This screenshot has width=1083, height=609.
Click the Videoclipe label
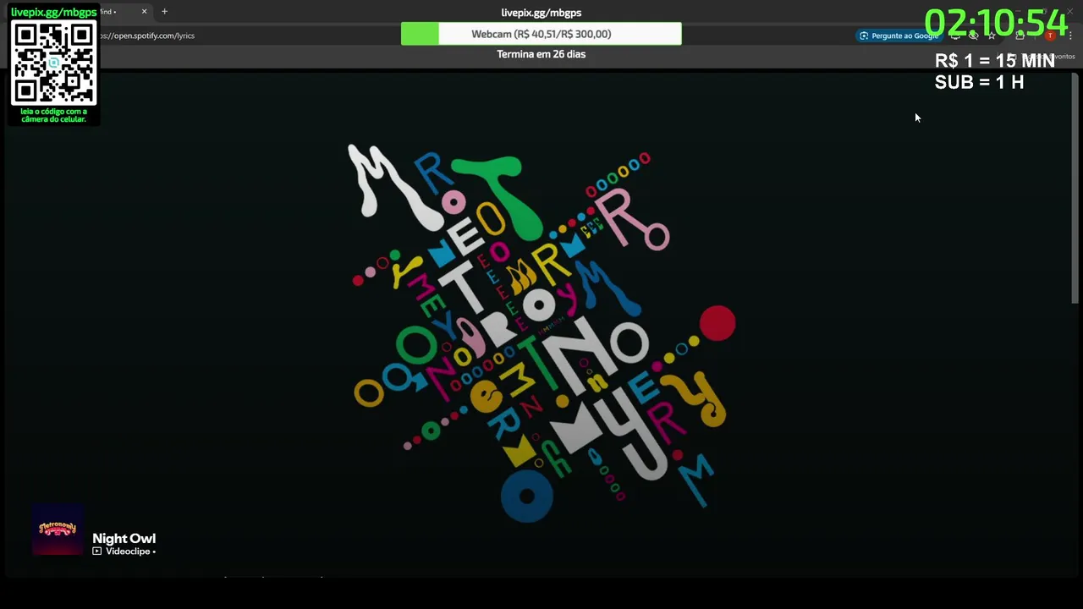coord(128,551)
